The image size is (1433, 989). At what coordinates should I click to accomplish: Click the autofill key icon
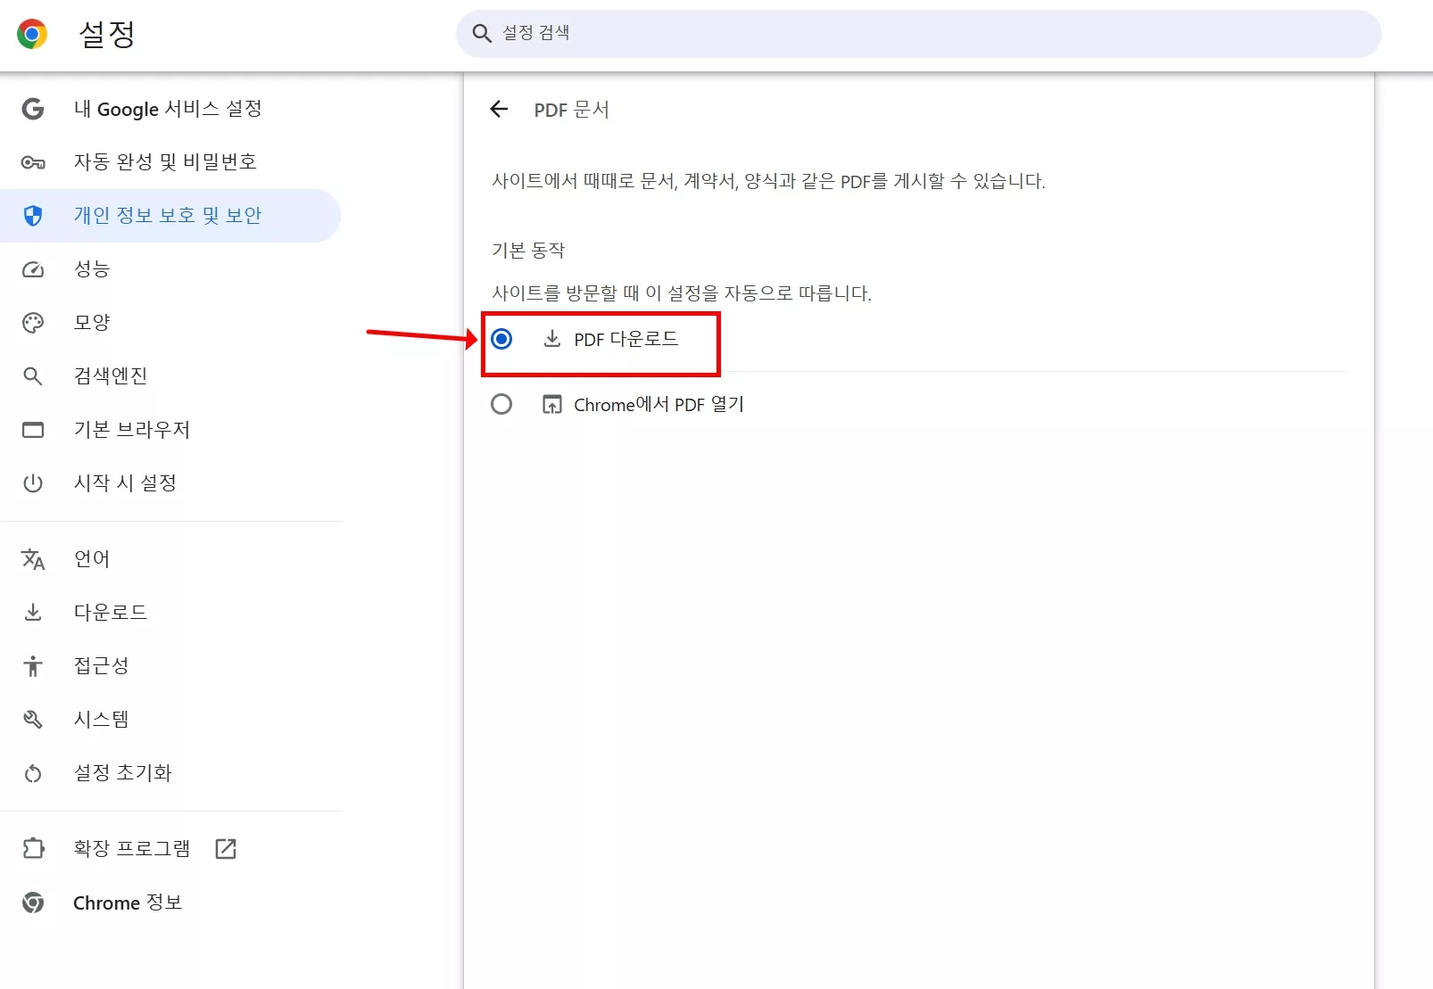[33, 161]
